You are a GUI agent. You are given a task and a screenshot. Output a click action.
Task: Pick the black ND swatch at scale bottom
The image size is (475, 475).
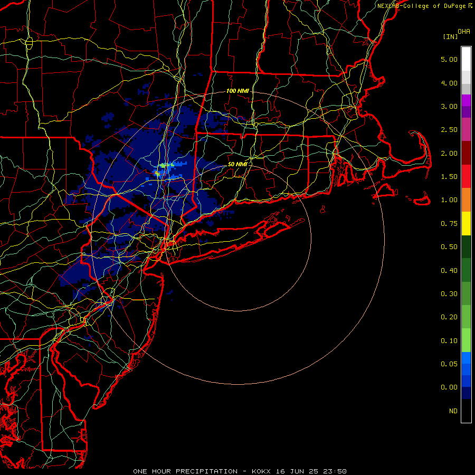pyautogui.click(x=466, y=411)
